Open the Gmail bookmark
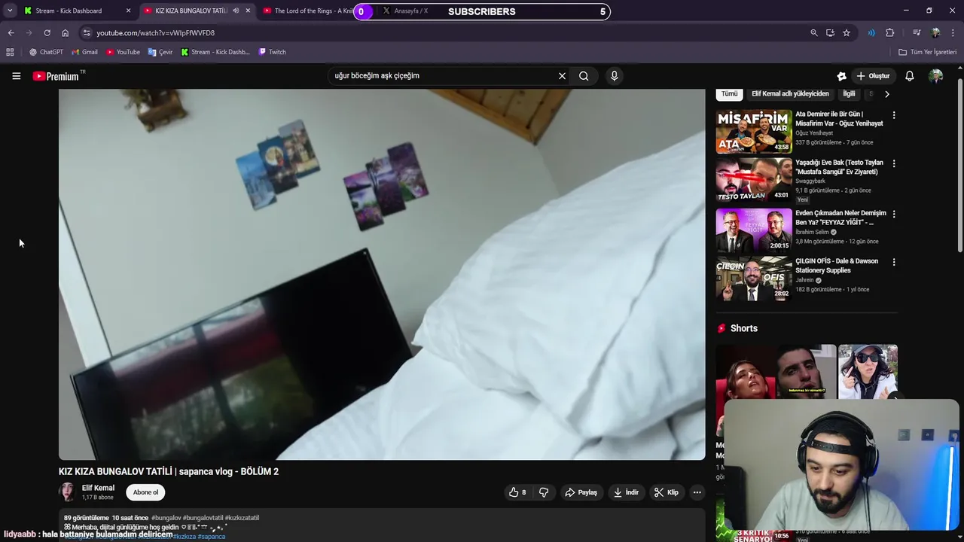The height and width of the screenshot is (542, 964). [84, 52]
